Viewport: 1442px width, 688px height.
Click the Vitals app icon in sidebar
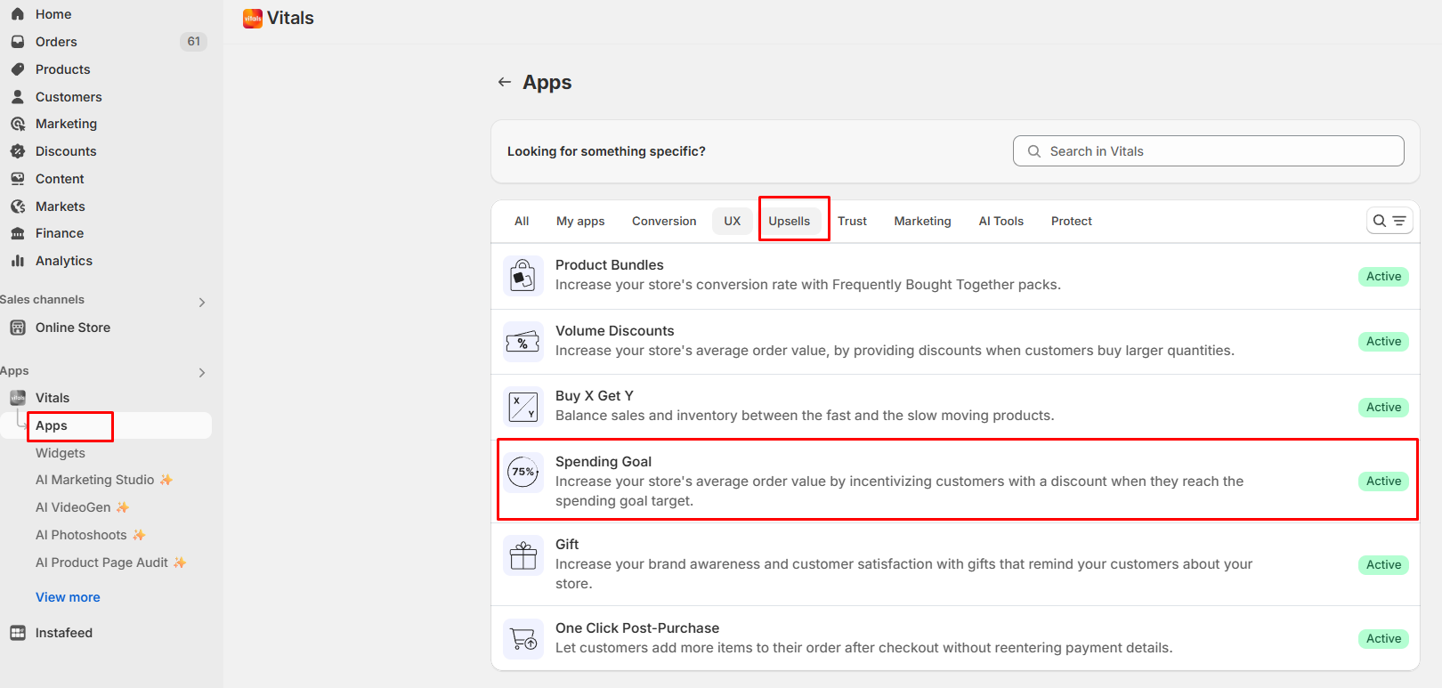(x=18, y=398)
